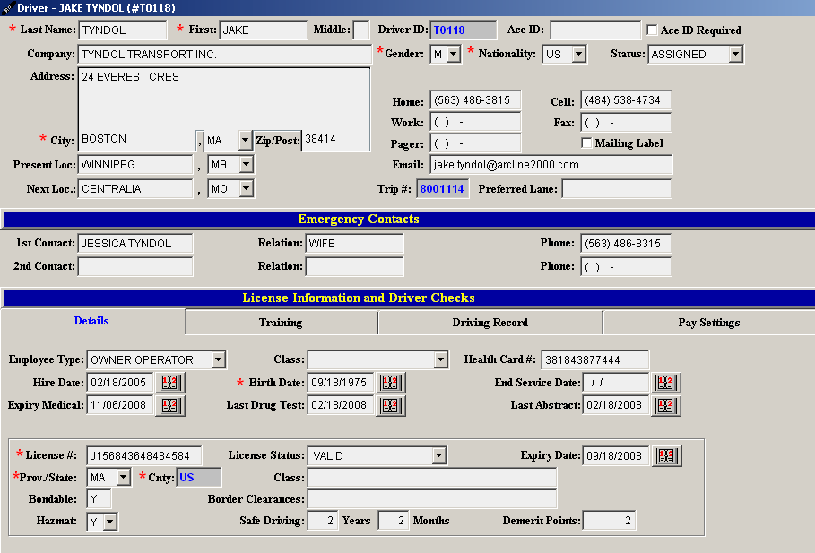This screenshot has height=553, width=815.
Task: Open calendar picker for Hire Date
Action: [170, 383]
